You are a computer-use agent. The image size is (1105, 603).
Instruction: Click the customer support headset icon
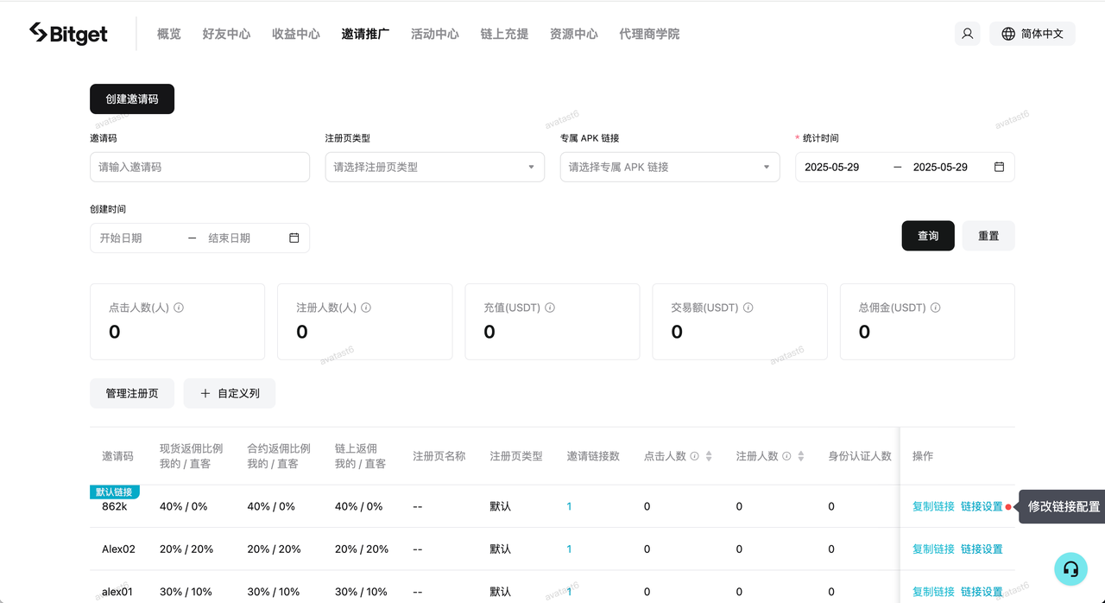tap(1070, 568)
